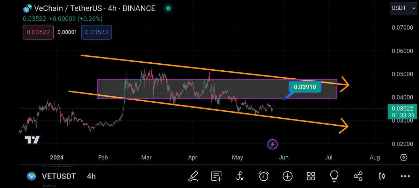This screenshot has width=419, height=188.
Task: Click the spread value 0.00001
Action: pos(67,32)
